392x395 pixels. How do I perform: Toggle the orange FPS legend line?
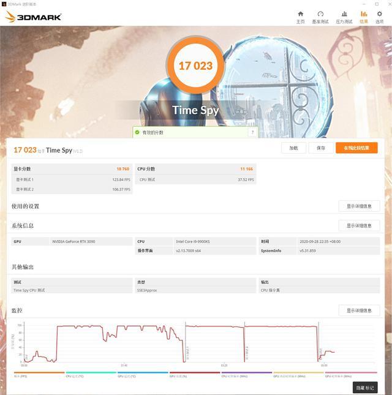point(39,372)
